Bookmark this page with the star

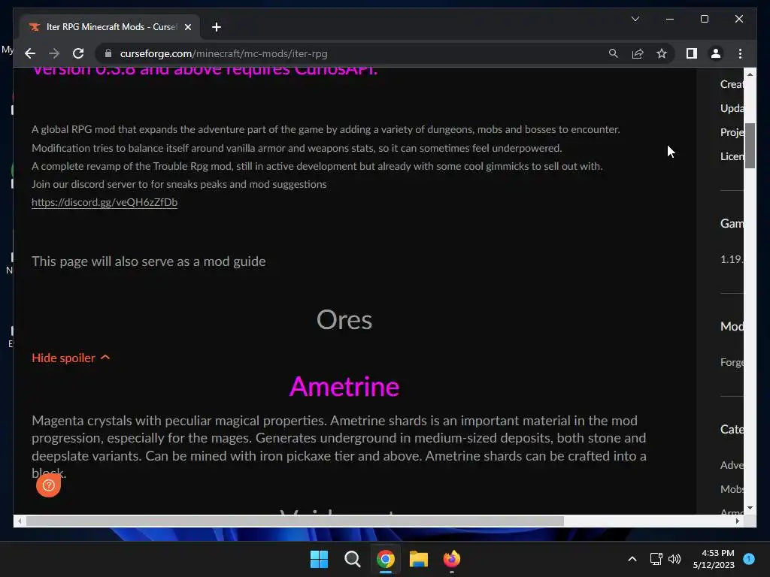pos(662,53)
